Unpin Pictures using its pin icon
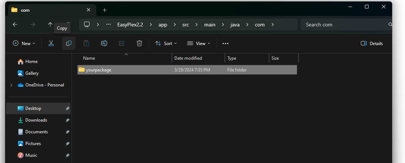This screenshot has width=405, height=163. (x=67, y=144)
